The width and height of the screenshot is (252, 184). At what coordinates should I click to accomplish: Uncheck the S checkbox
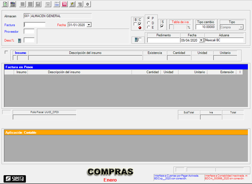click(x=162, y=26)
